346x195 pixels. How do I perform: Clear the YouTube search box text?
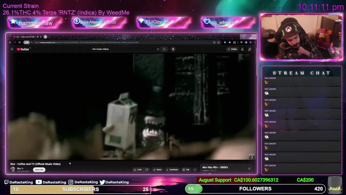[158, 49]
